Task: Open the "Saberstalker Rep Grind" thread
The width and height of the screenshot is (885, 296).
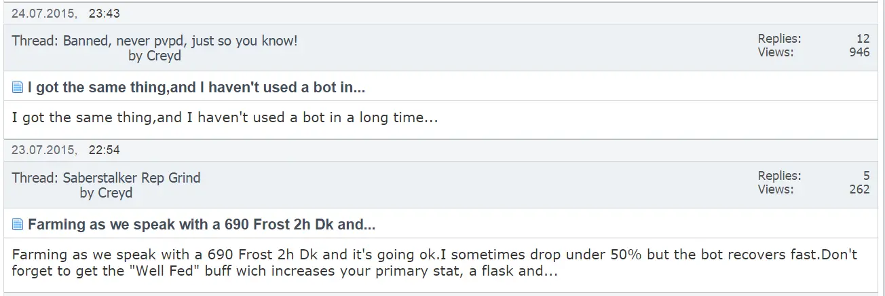Action: coord(132,178)
